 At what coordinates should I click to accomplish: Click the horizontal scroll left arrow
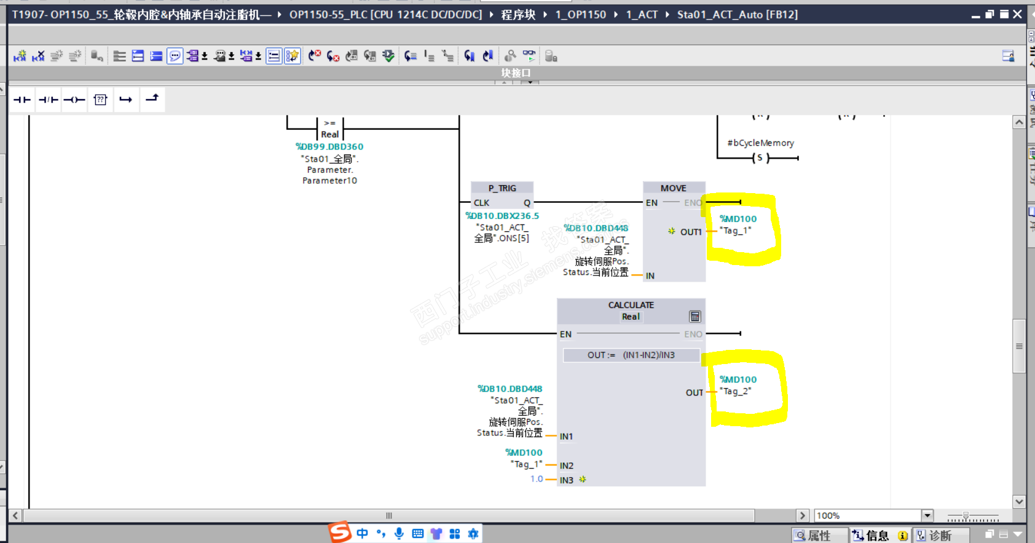(x=16, y=516)
